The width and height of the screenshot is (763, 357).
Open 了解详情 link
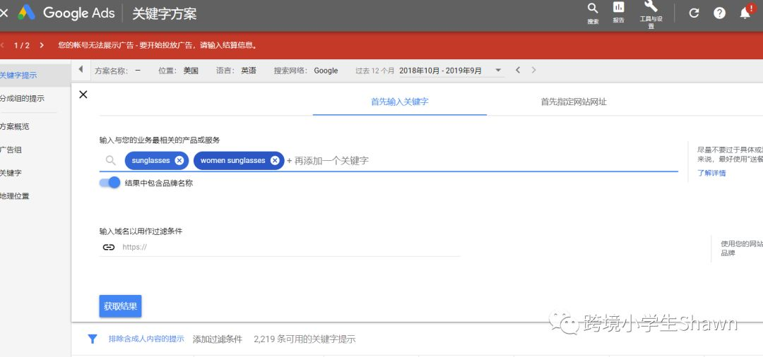pyautogui.click(x=711, y=173)
